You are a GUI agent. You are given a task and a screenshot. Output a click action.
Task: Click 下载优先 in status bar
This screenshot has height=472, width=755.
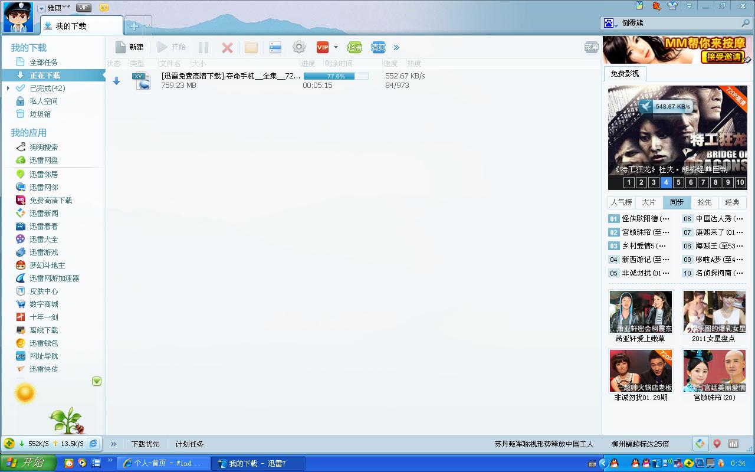click(x=145, y=444)
